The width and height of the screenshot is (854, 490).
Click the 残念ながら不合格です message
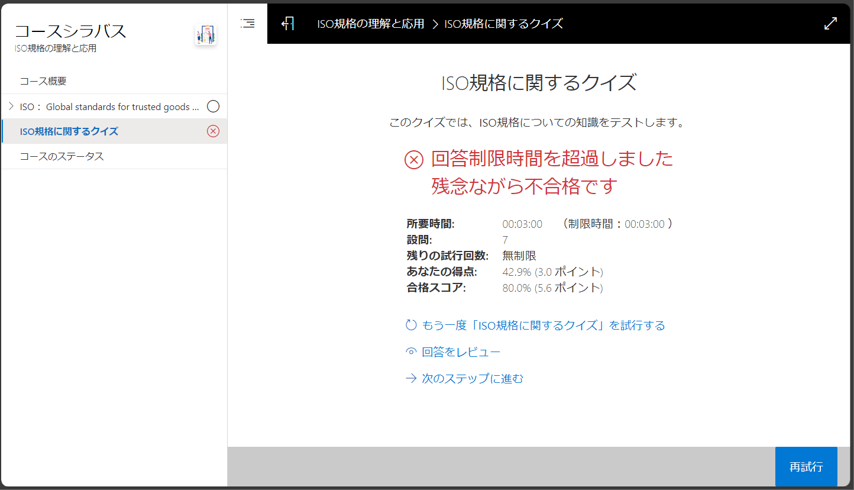[x=524, y=186]
